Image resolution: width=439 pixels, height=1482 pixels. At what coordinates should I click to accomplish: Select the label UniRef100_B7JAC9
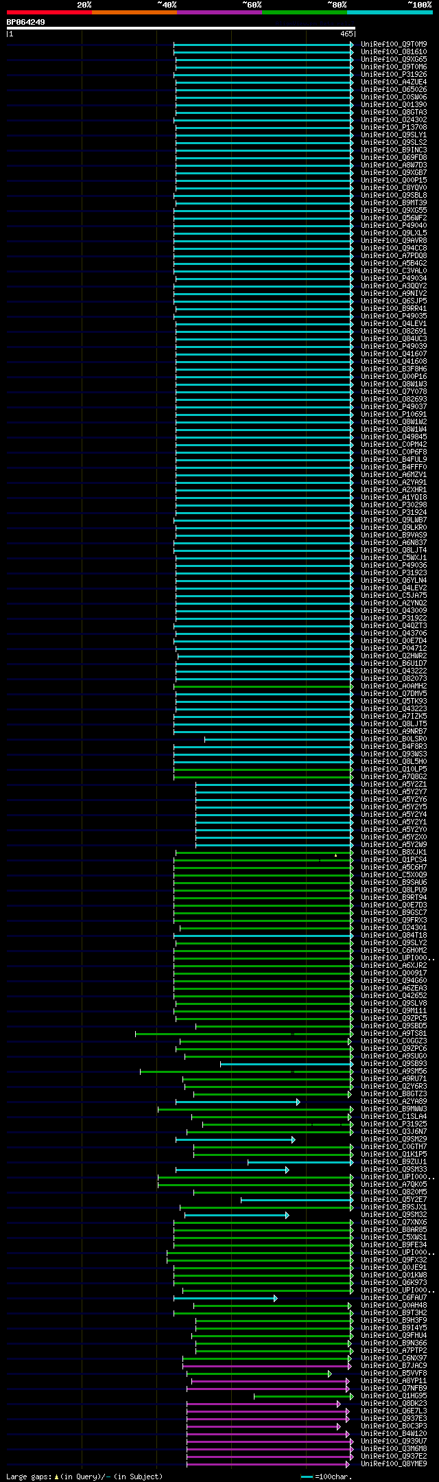(394, 1365)
